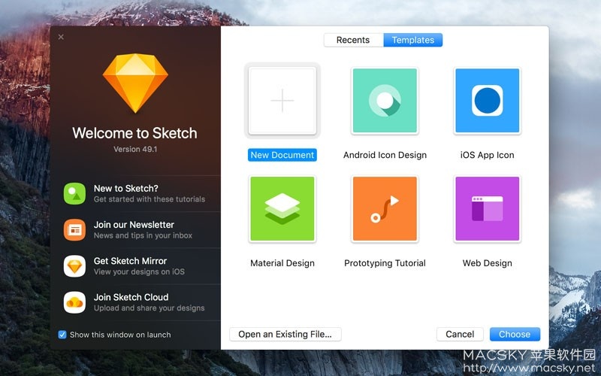Click the Sketch Mirror diamond icon

point(74,266)
